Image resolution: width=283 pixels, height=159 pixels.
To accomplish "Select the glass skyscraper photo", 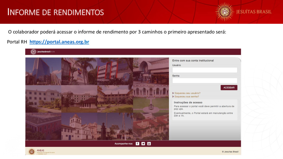I will (43, 71).
